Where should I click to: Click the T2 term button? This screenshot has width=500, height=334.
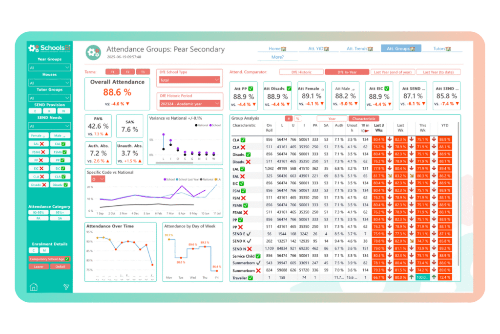(x=128, y=72)
